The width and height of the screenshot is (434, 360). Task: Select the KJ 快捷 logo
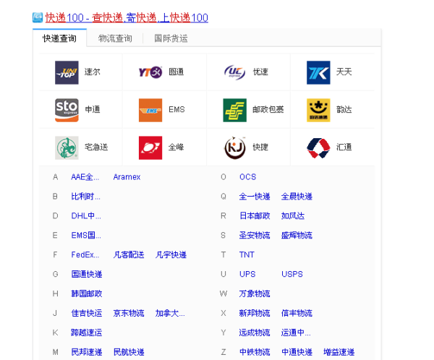click(x=234, y=147)
